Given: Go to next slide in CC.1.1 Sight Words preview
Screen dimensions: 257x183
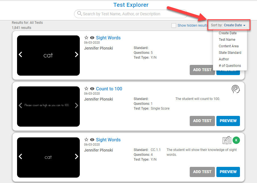Looking at the screenshot, I should click(x=76, y=156).
